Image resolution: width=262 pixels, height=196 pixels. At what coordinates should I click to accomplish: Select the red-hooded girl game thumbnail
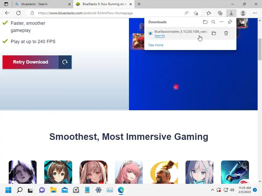94,172
